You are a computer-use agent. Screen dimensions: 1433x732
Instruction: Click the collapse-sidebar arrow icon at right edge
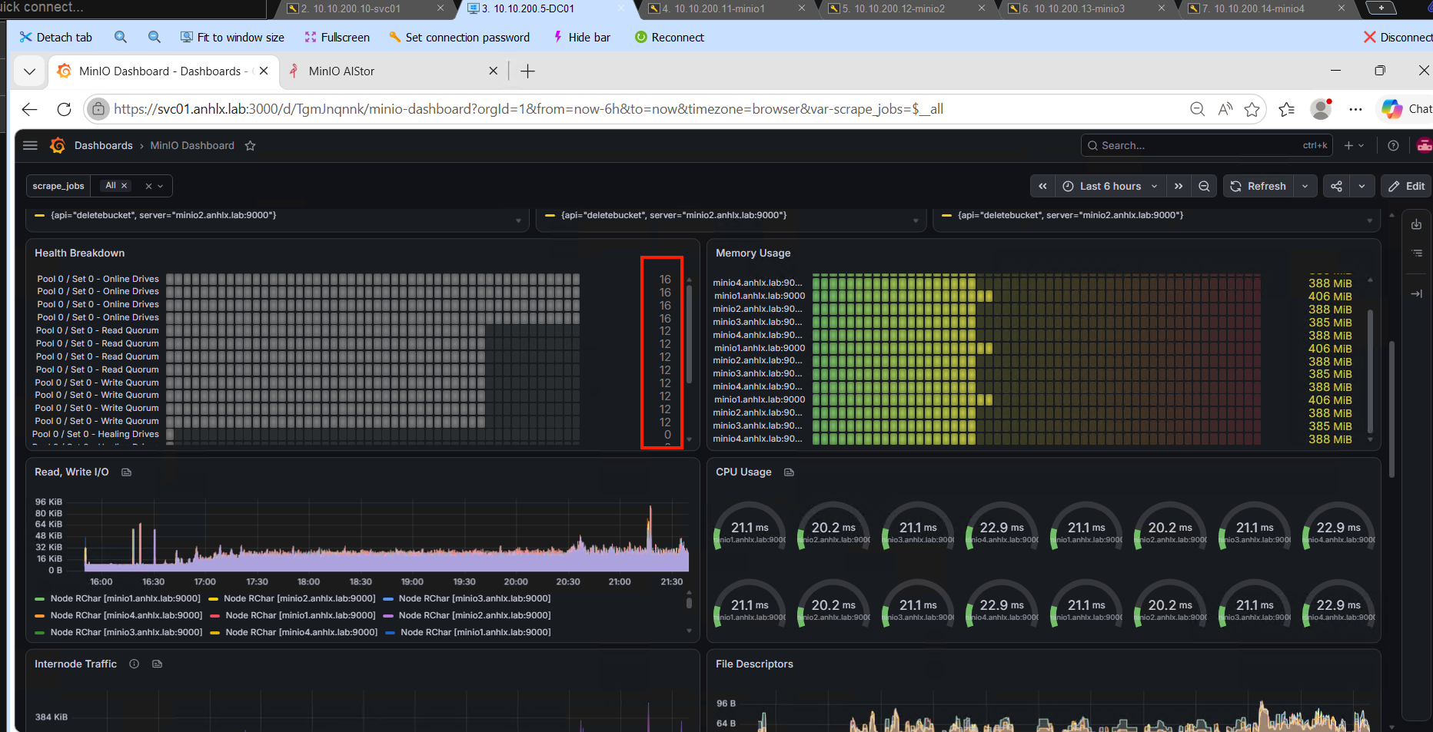[1416, 293]
